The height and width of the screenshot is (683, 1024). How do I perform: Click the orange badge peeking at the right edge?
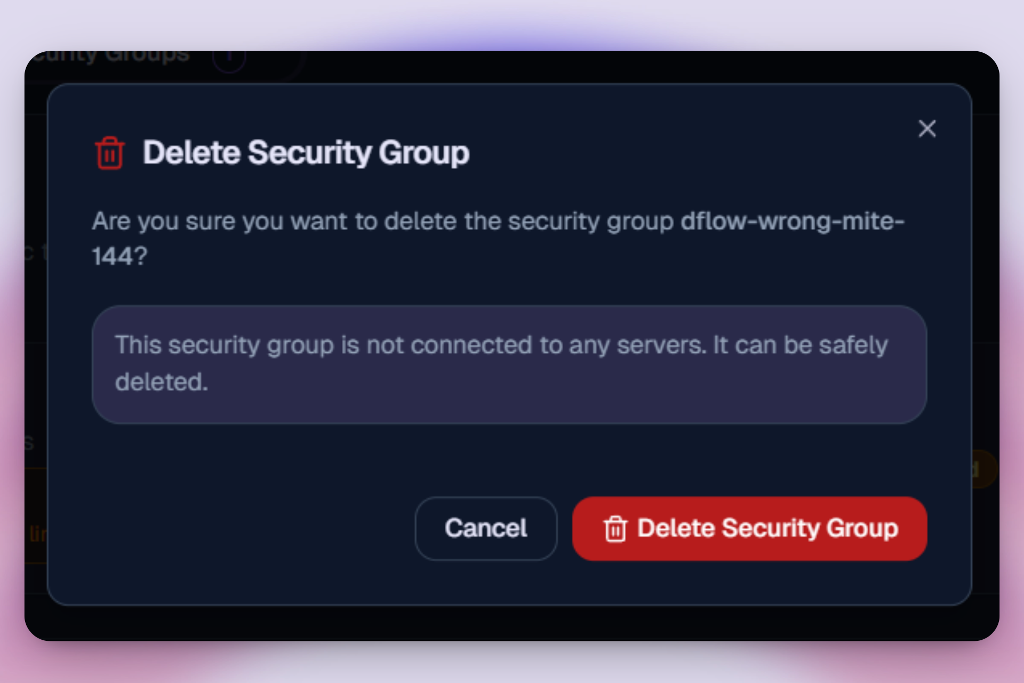click(985, 470)
